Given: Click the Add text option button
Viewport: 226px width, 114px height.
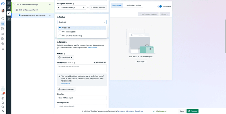Looking at the screenshot, I should click(x=66, y=89).
